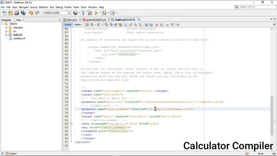This screenshot has height=156, width=277.
Task: Switch to the Projects panel tab
Action: pyautogui.click(x=6, y=20)
